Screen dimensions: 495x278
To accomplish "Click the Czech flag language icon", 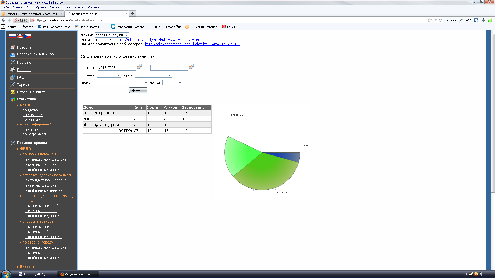I will (28, 36).
